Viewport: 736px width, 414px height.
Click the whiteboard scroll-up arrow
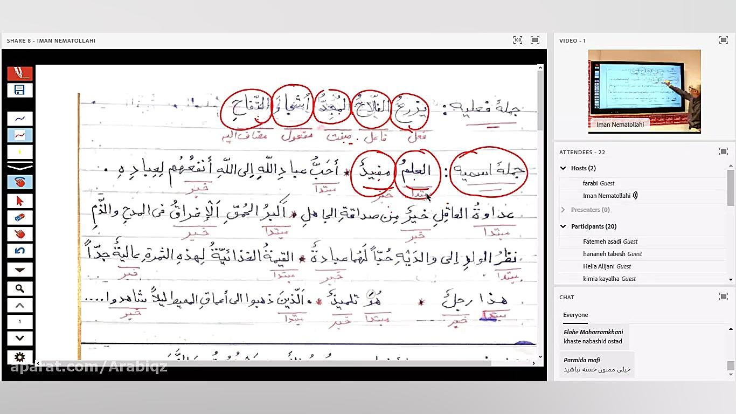[x=540, y=68]
